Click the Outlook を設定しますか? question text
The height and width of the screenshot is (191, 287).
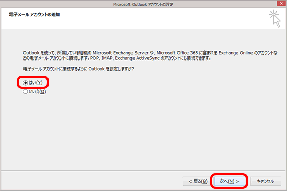point(78,69)
